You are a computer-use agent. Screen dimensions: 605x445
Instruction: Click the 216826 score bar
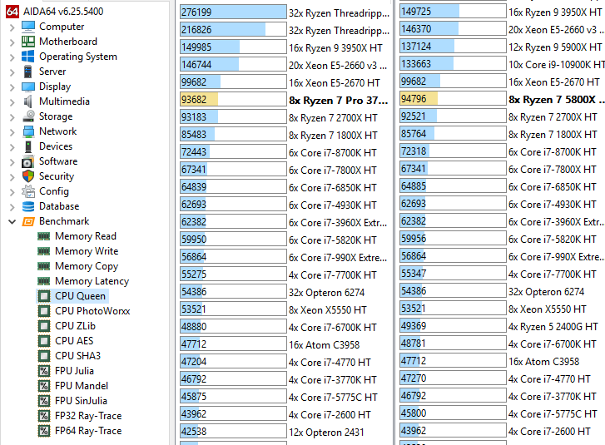[x=233, y=30]
